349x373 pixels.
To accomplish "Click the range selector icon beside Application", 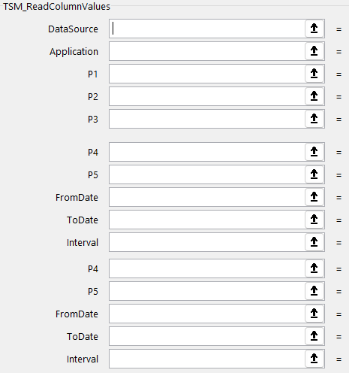I will (314, 51).
